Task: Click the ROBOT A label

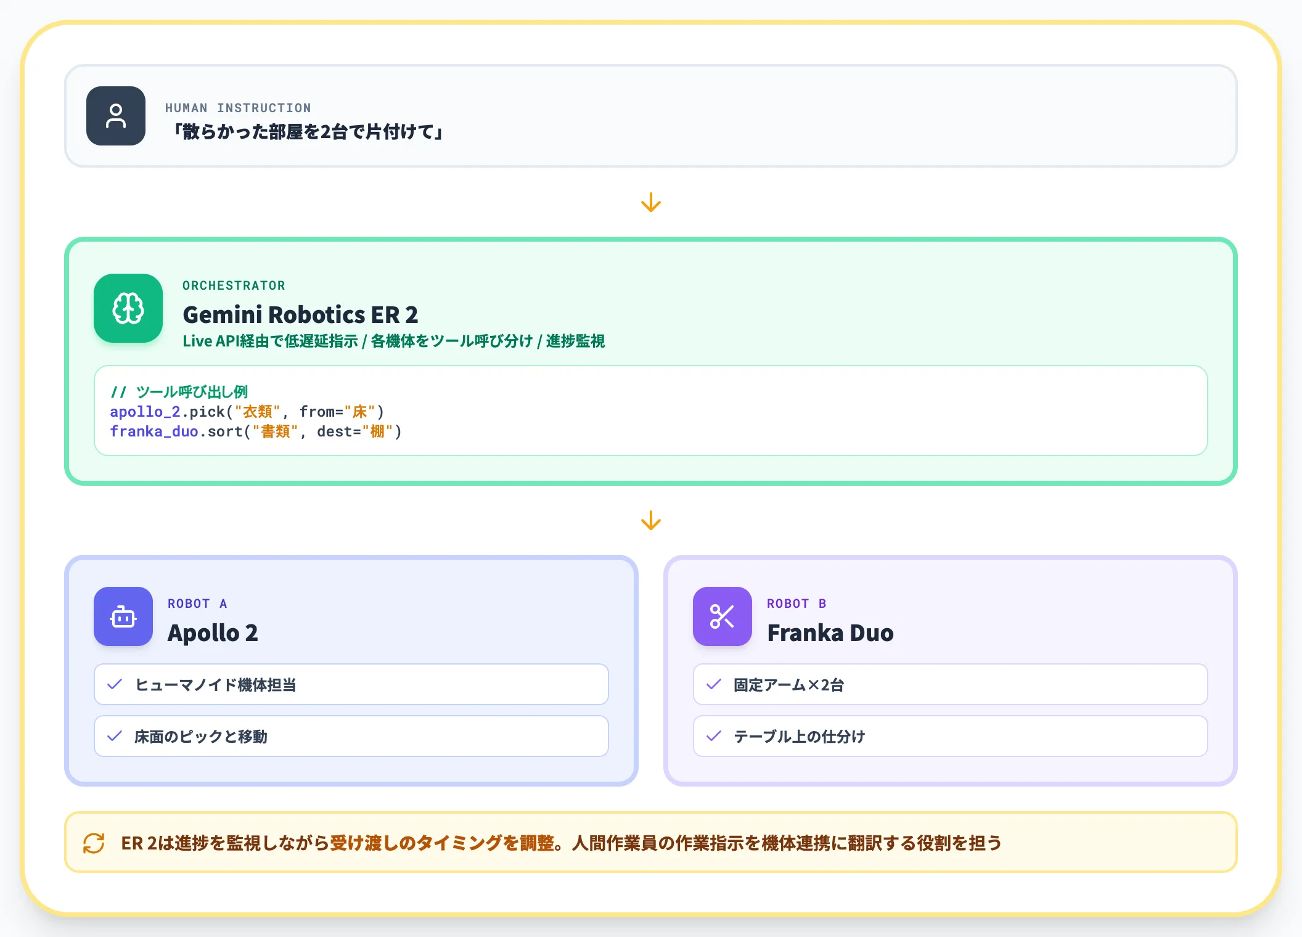Action: pyautogui.click(x=197, y=604)
